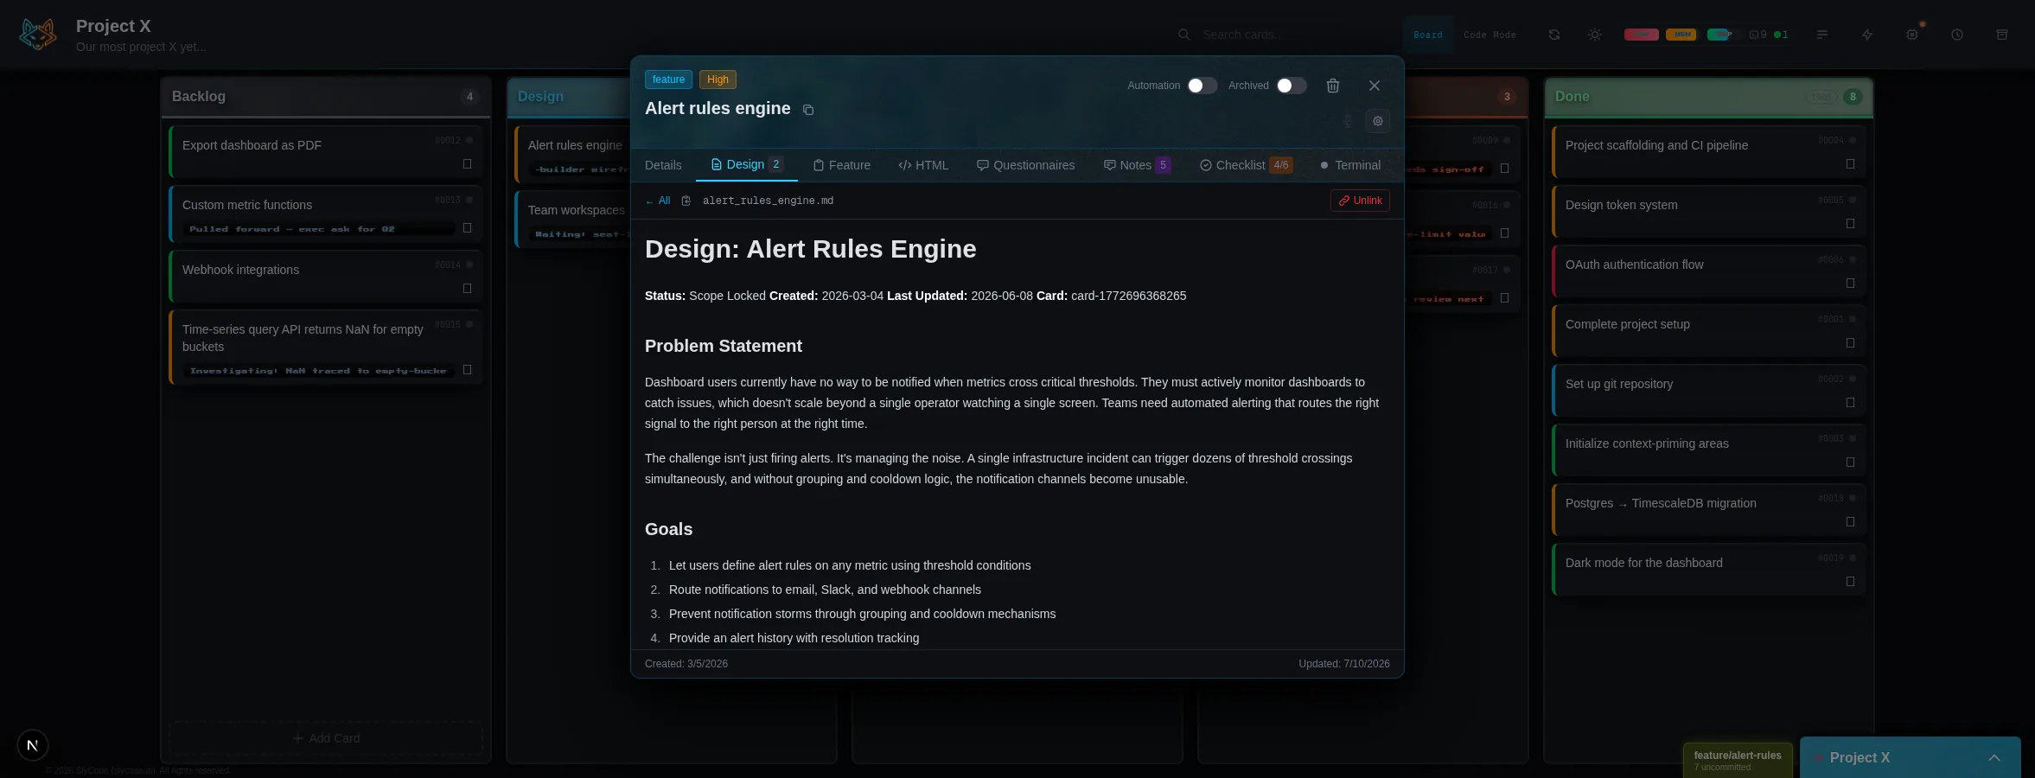Open the Team workspaces card

point(574,220)
